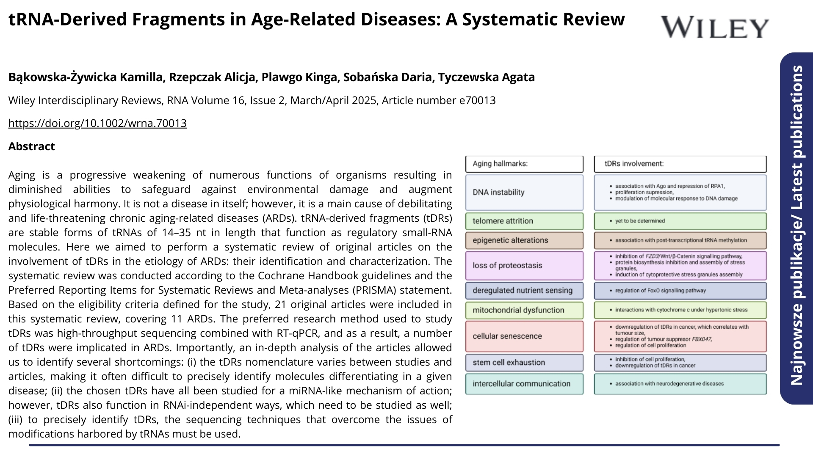Click the cellular senescence box

tap(524, 336)
